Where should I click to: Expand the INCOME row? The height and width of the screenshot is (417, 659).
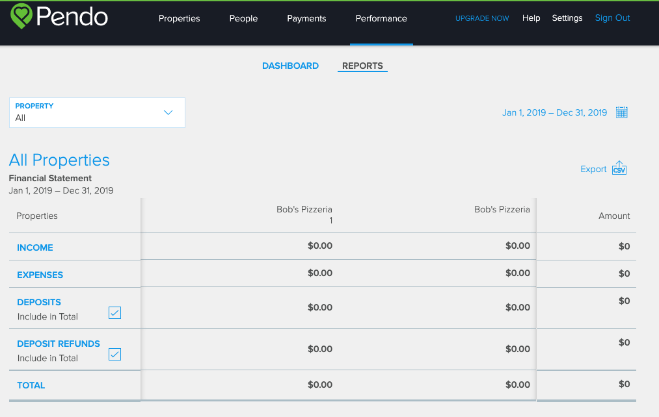click(x=35, y=247)
